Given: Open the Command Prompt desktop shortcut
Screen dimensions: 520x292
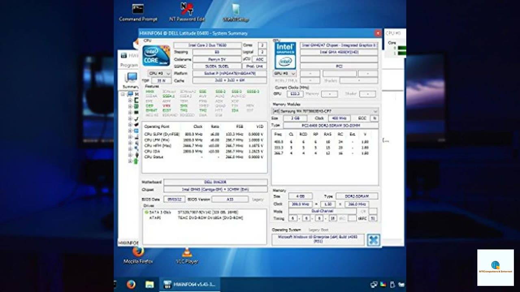Looking at the screenshot, I should 138,13.
